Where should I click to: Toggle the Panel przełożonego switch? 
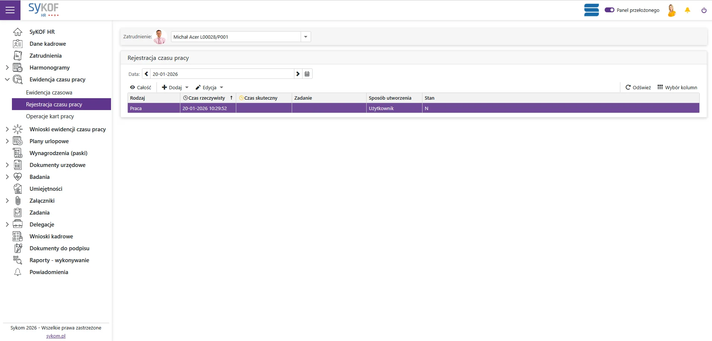pyautogui.click(x=609, y=10)
